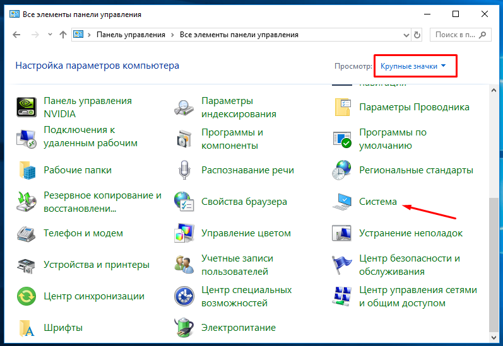503x346 pixels.
Task: Open the Шрифты fonts folder icon
Action: click(x=27, y=328)
